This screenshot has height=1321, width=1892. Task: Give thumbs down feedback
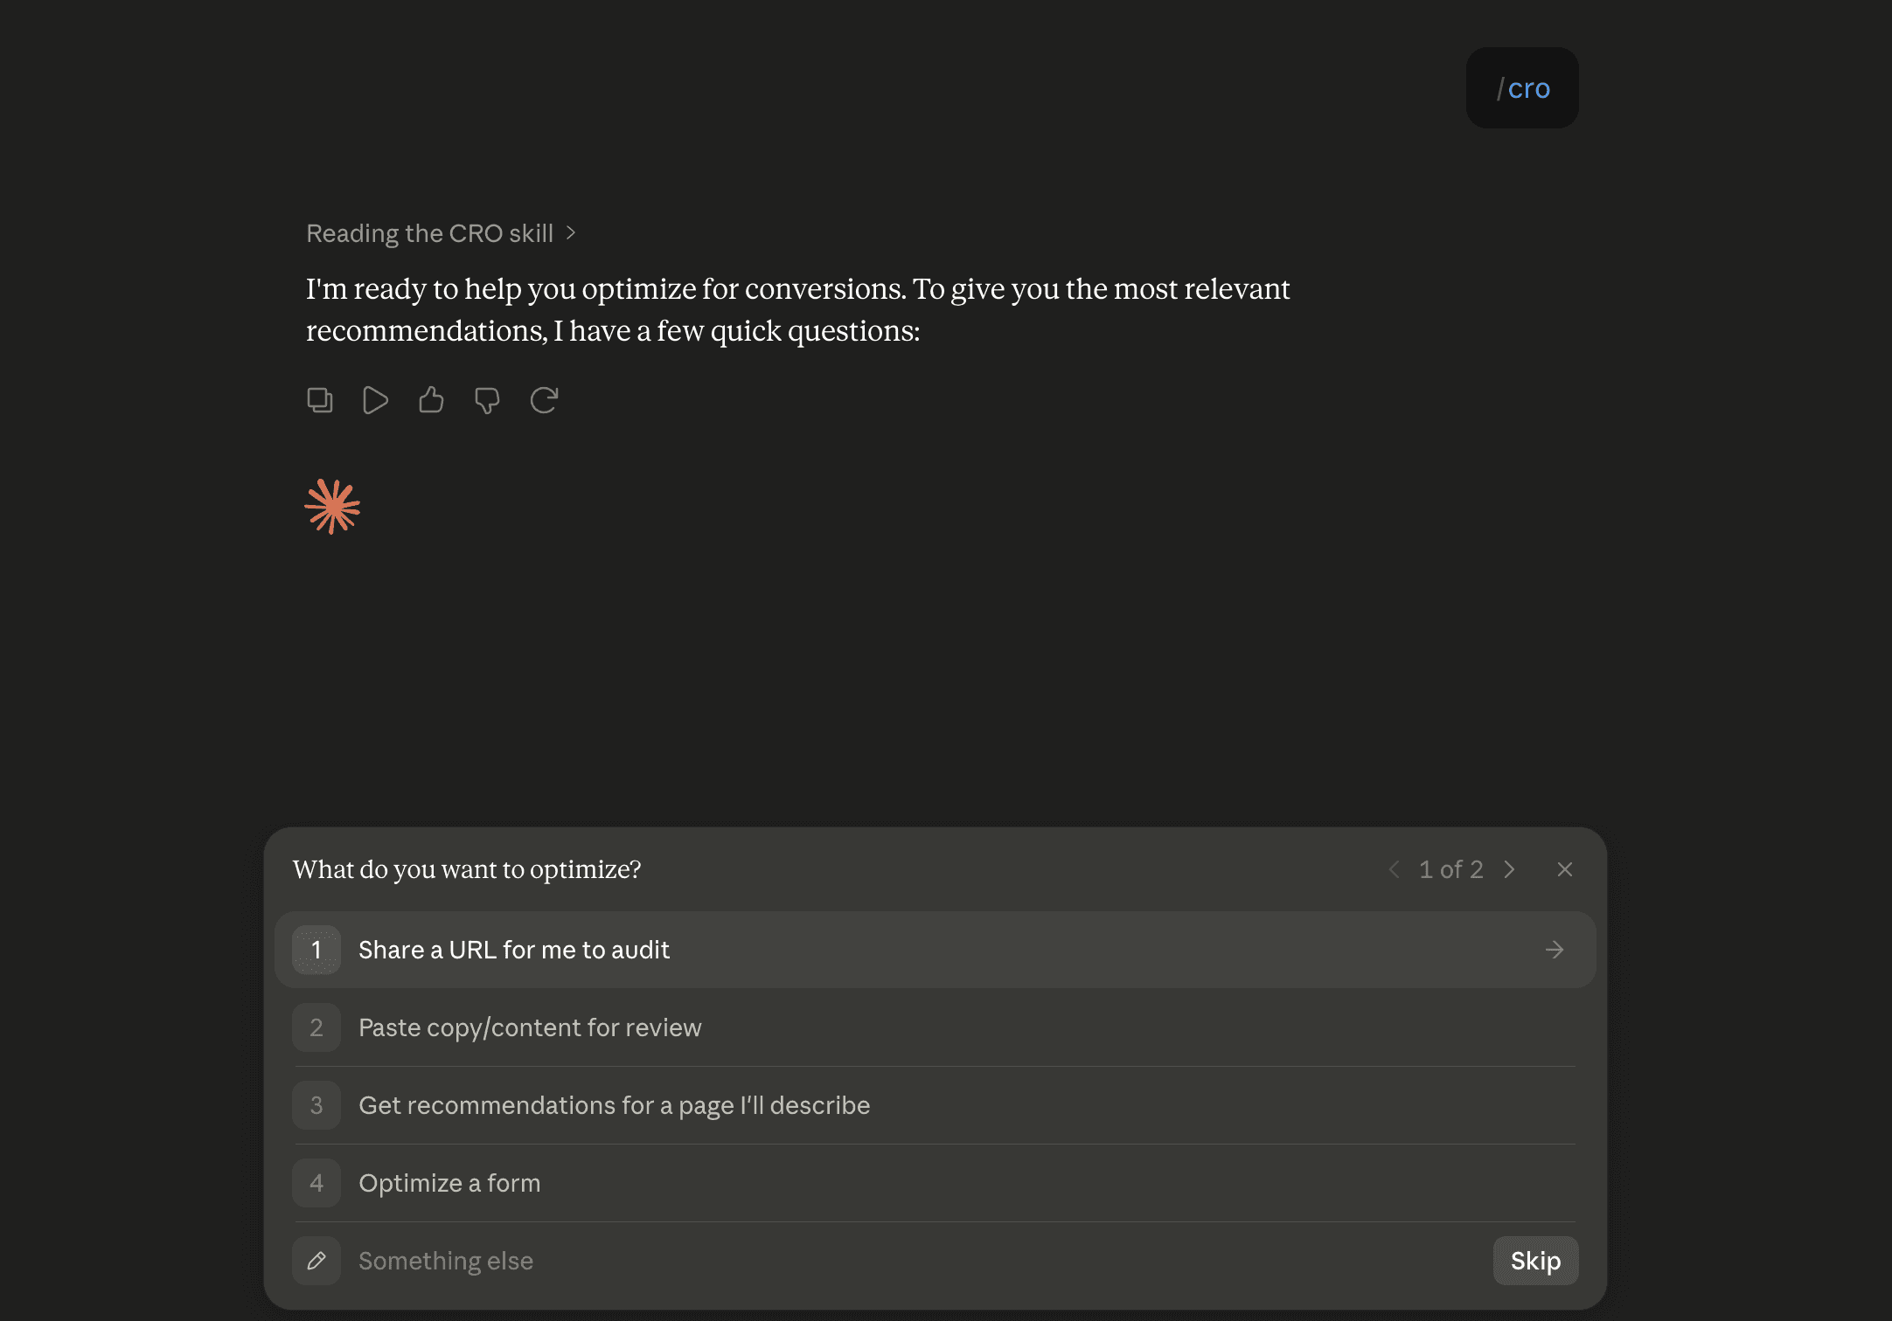(487, 400)
